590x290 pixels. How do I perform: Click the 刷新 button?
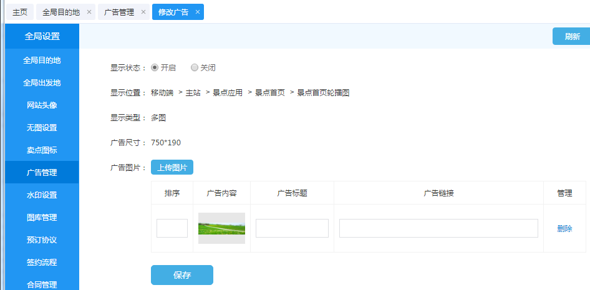point(571,36)
